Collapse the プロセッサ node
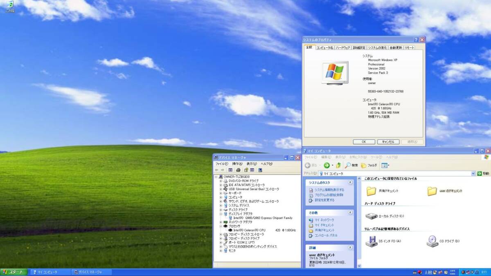 pos(221,226)
